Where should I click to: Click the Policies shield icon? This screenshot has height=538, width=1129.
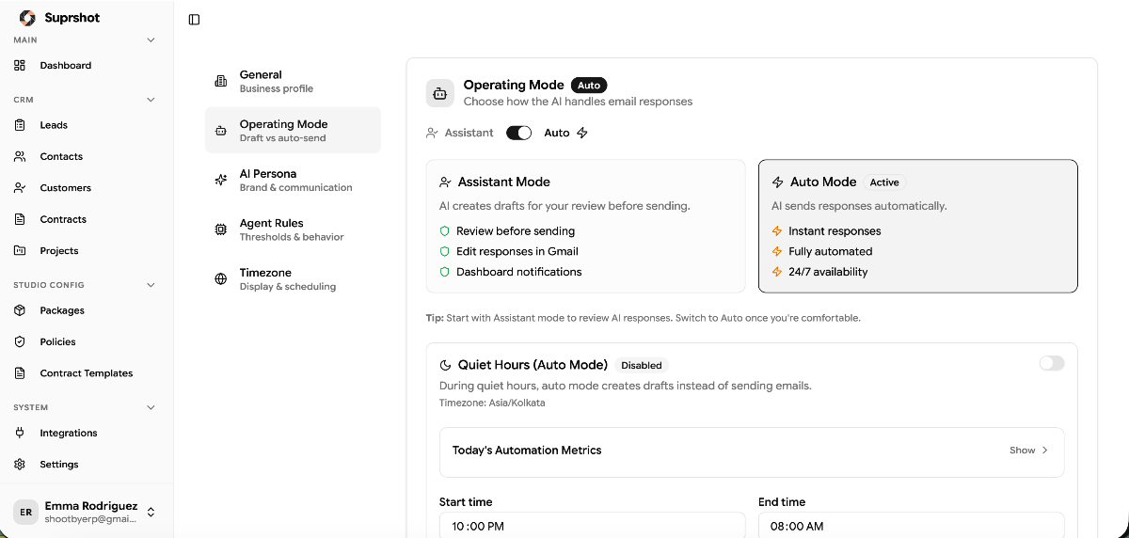pyautogui.click(x=20, y=341)
